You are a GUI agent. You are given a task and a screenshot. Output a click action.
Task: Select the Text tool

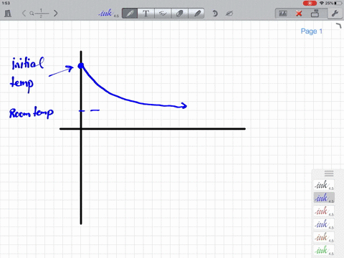(146, 14)
